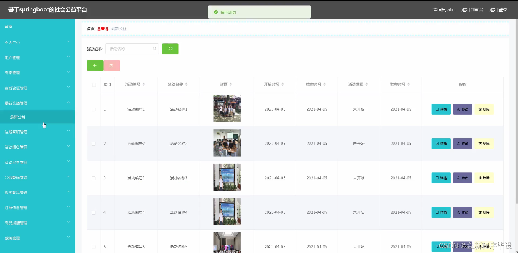Click 修改 button on 活动编号2 row
Viewport: 518px width, 253px height.
(462, 143)
